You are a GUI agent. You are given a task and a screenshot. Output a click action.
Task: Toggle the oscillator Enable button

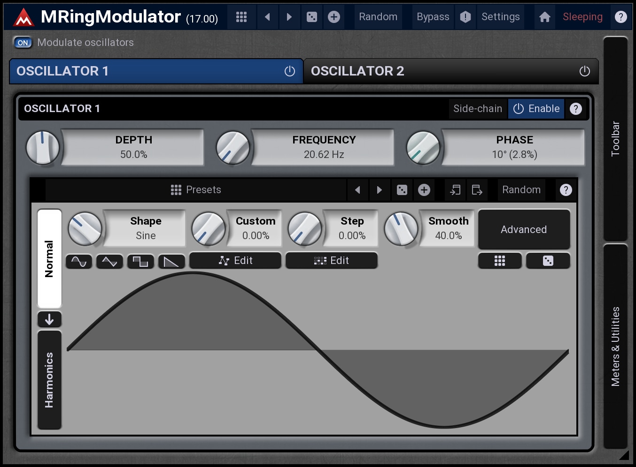coord(536,109)
